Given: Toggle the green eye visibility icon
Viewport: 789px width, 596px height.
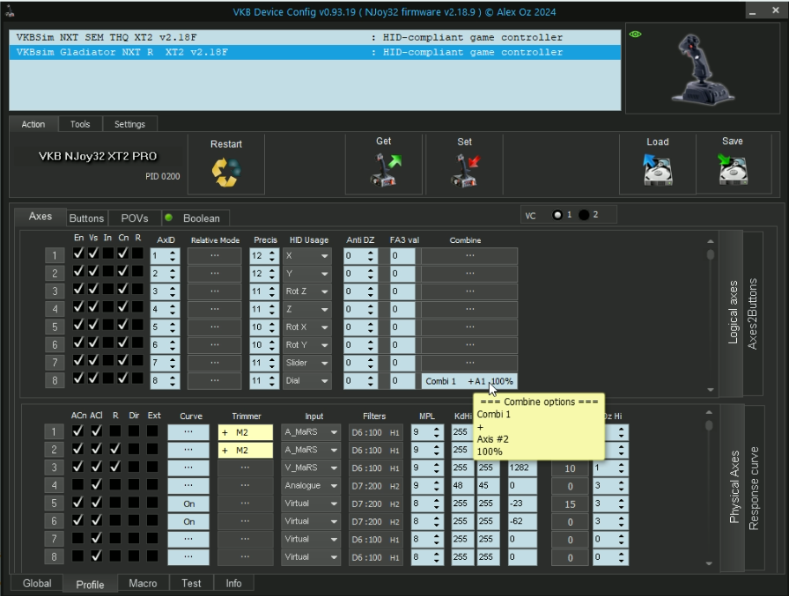Looking at the screenshot, I should 635,34.
